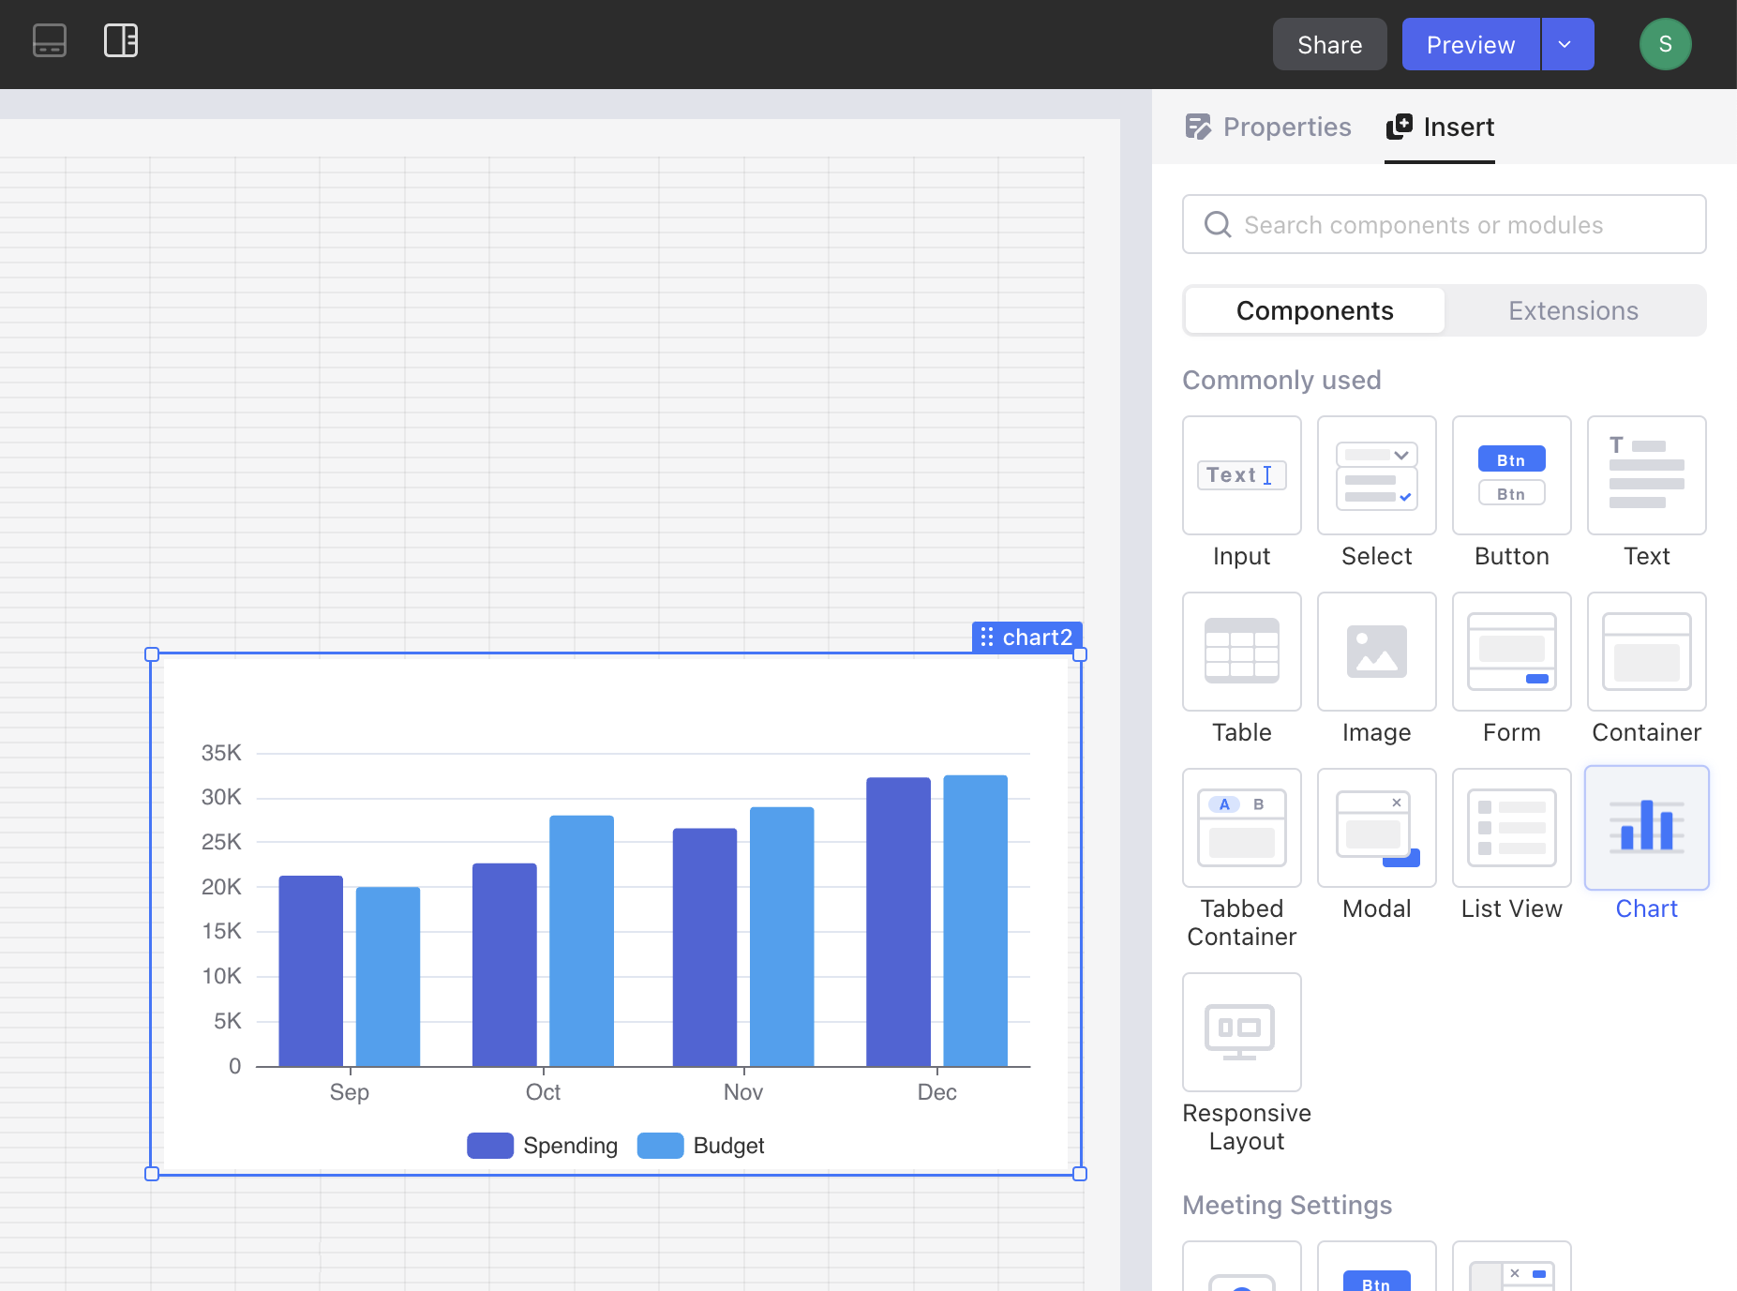The width and height of the screenshot is (1737, 1291).
Task: Click the Share button
Action: pos(1328,44)
